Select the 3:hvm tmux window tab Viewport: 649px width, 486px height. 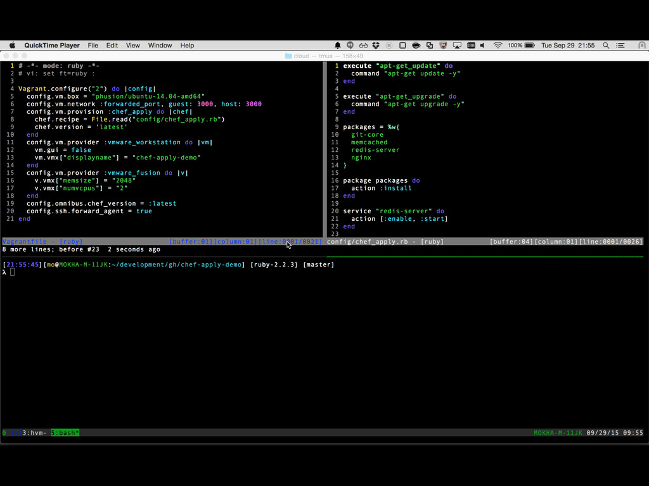point(34,433)
